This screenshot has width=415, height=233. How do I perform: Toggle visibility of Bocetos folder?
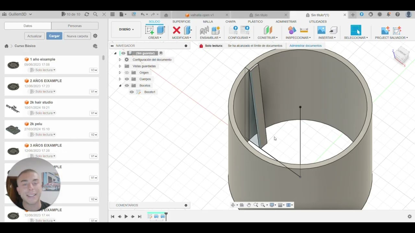coord(127,85)
